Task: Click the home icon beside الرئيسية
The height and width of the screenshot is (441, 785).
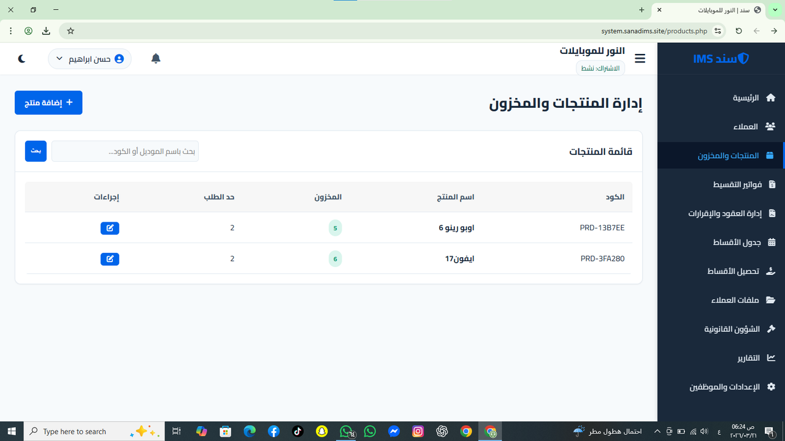Action: point(771,98)
